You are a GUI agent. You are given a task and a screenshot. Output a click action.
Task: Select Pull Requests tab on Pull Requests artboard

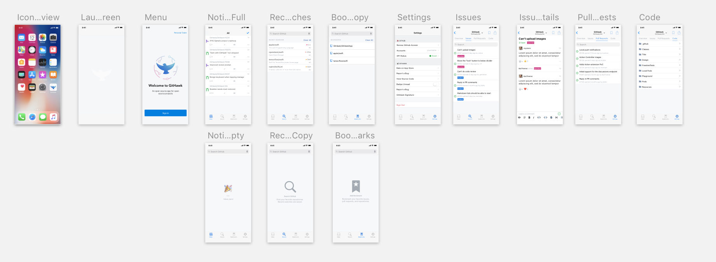click(x=602, y=38)
